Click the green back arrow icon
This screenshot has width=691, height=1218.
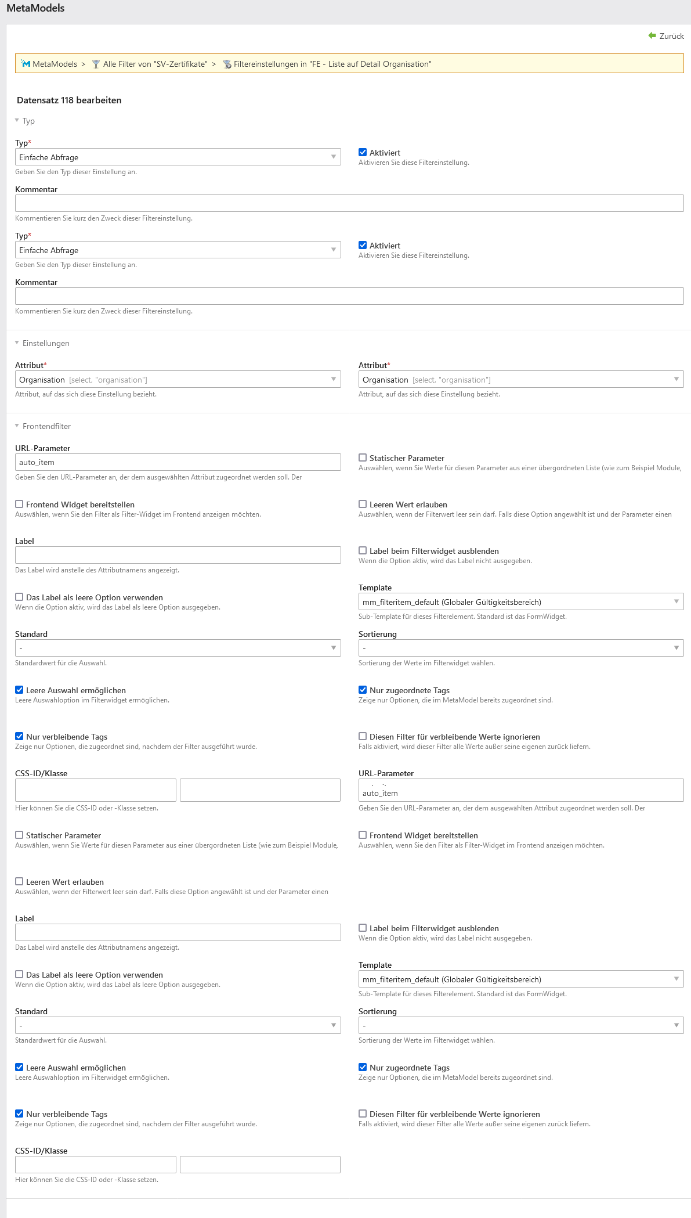(x=652, y=36)
